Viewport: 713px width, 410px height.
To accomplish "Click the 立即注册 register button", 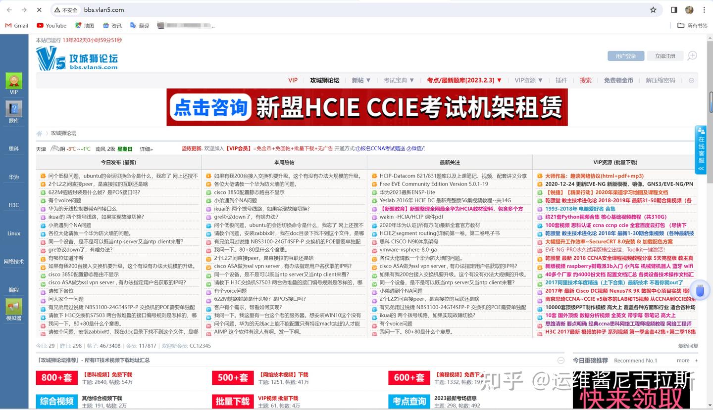I will click(665, 56).
